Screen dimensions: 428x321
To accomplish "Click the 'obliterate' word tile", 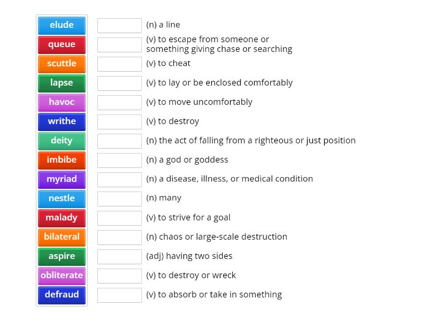I will 62,276.
